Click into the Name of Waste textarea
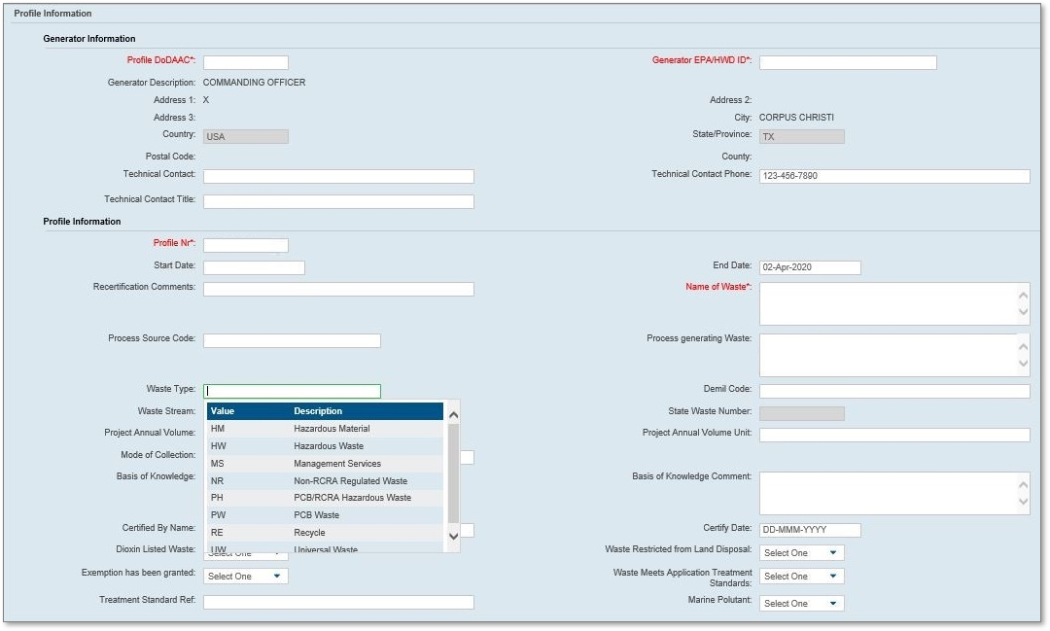The height and width of the screenshot is (631, 1050). point(887,304)
